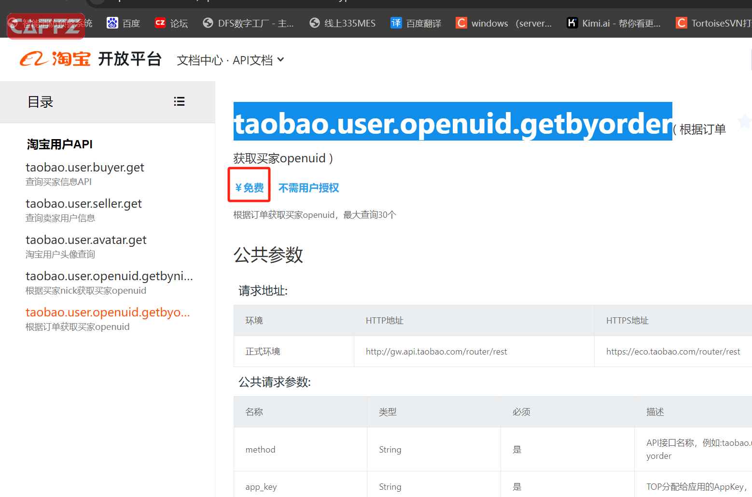Click the Baidu paw bookmark icon

[112, 23]
